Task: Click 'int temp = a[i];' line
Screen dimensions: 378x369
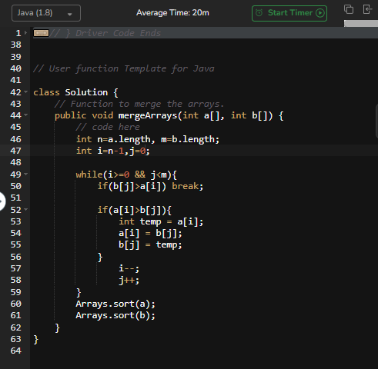Action: pyautogui.click(x=161, y=221)
